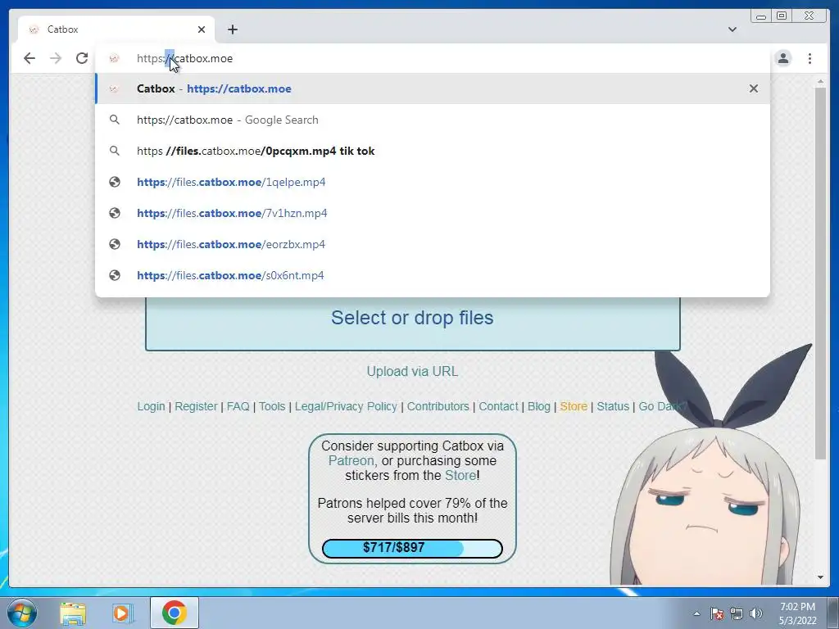Remove the Catbox suggestion with the X

[754, 88]
